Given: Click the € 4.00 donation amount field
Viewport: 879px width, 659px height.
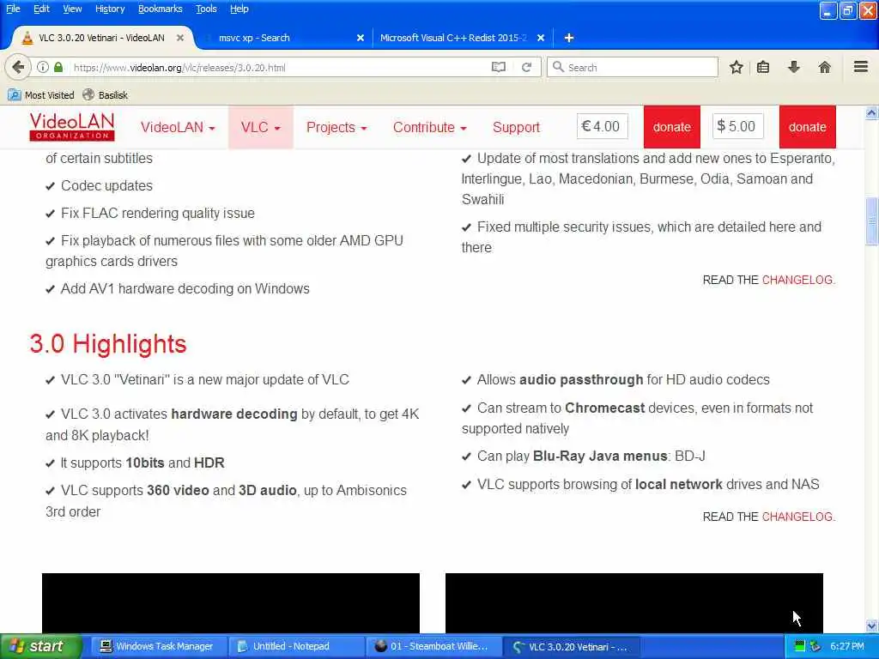Looking at the screenshot, I should 602,127.
